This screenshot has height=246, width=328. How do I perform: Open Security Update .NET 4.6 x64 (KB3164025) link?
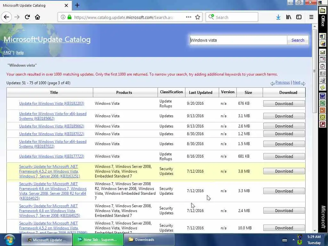53,191
